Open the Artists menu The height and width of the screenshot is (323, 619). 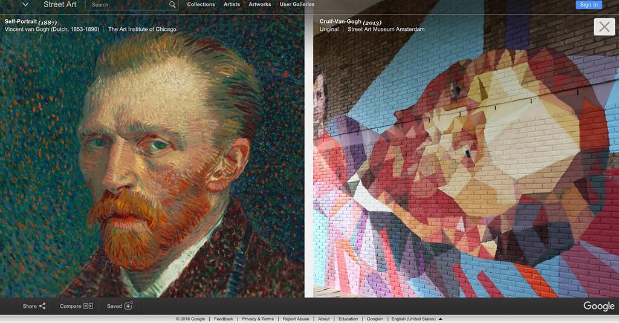(232, 4)
